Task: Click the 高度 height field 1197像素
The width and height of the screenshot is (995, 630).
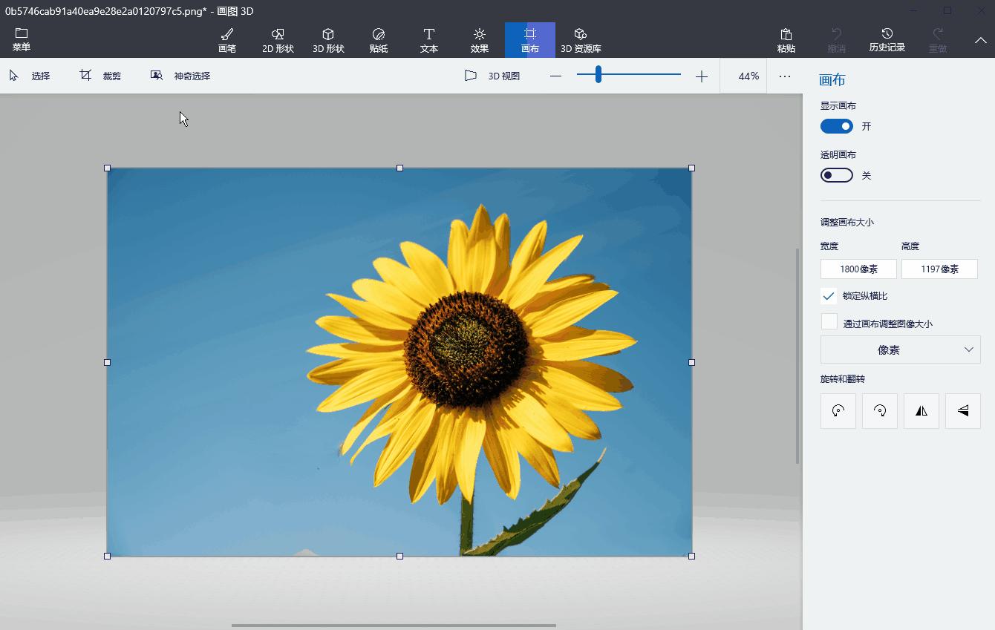Action: click(939, 269)
